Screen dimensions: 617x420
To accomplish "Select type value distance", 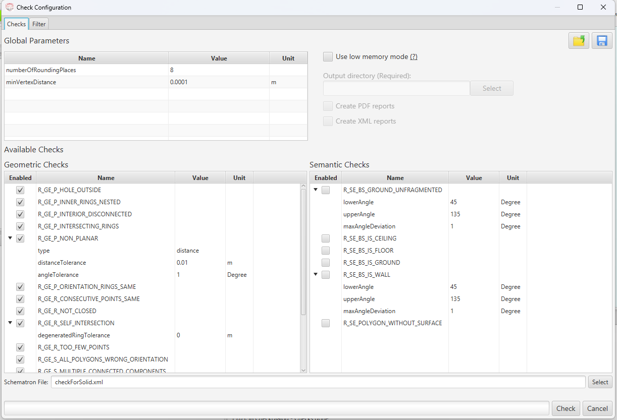I will [x=188, y=251].
